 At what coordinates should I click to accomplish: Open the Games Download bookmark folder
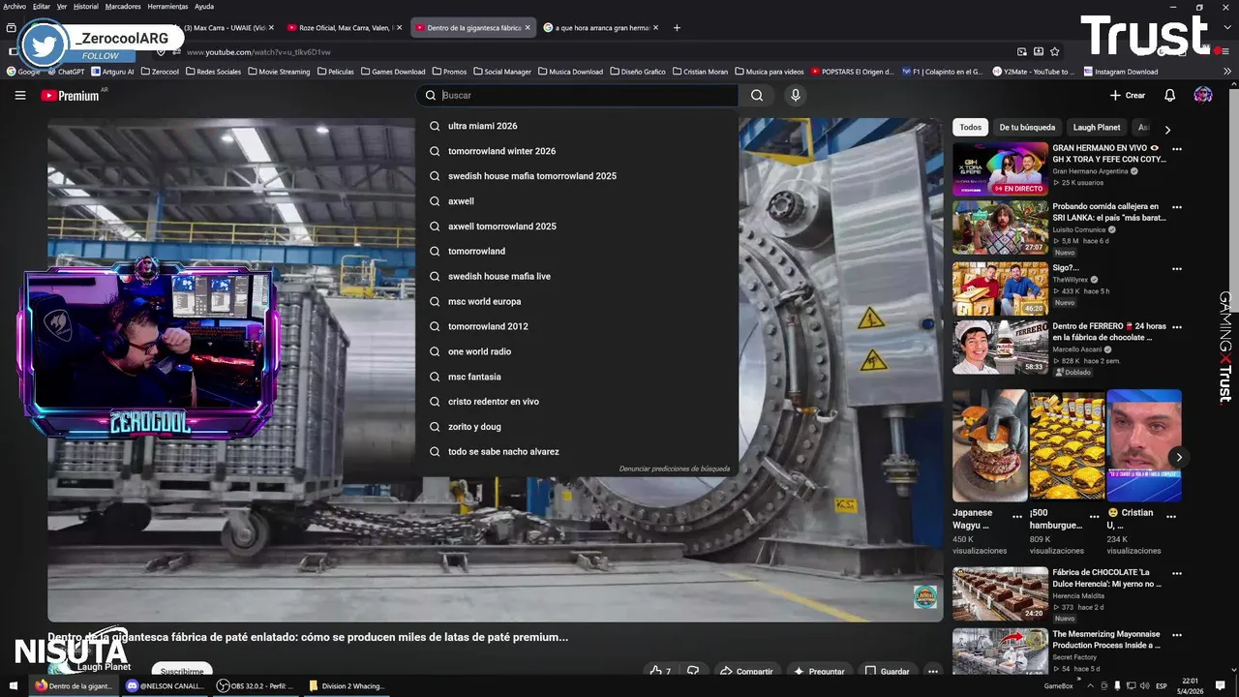click(392, 72)
